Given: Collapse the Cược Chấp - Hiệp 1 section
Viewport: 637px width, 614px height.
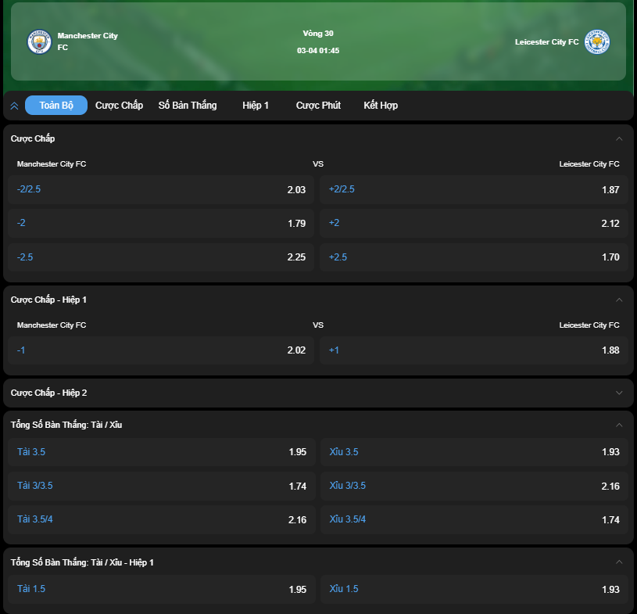Looking at the screenshot, I should pyautogui.click(x=619, y=300).
